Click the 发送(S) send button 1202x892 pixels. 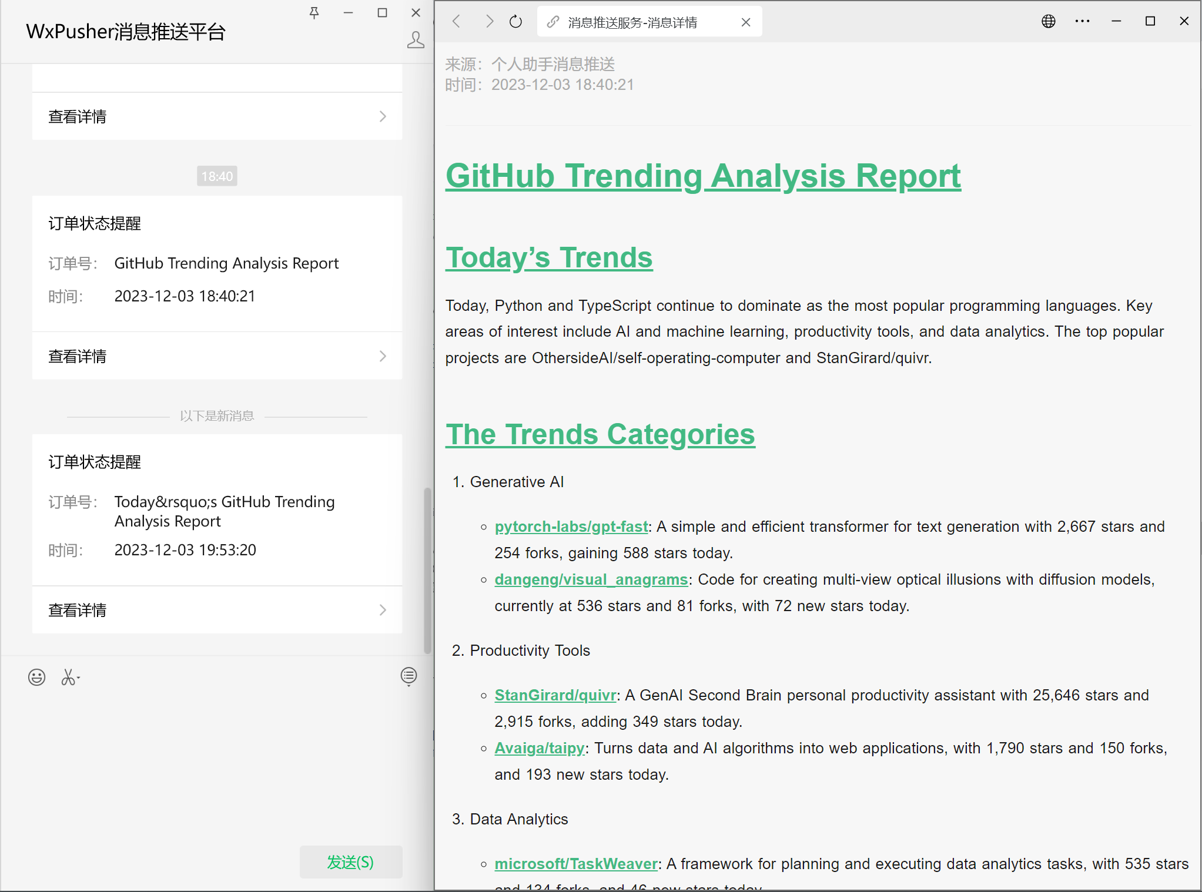[351, 862]
